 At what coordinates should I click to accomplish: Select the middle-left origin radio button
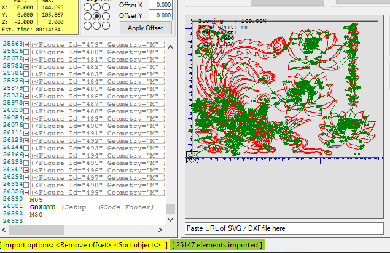[x=88, y=15]
